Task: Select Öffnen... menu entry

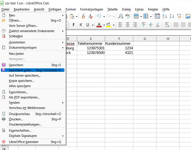Action: 33,21
